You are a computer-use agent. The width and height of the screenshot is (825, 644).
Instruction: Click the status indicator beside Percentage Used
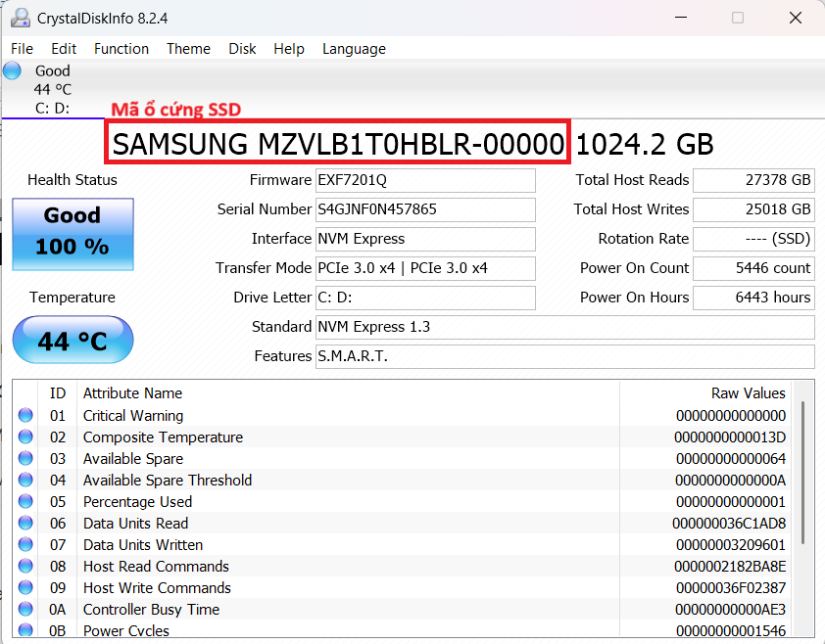[24, 501]
